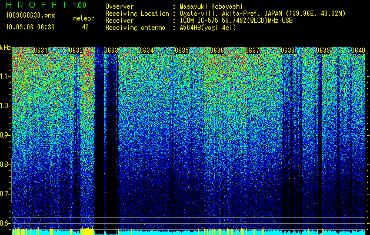Click the A504HB(yagi 4el) antenna text
370x235 pixels.
click(208, 28)
